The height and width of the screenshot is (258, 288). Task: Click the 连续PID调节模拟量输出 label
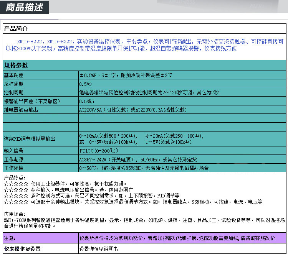point(30,139)
